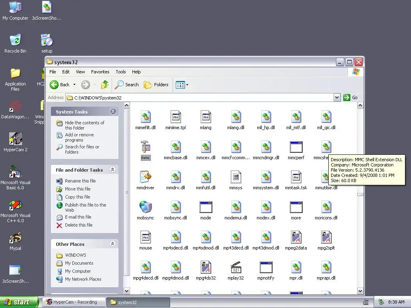411x308 pixels.
Task: Go up one folder level
Action: coord(105,85)
